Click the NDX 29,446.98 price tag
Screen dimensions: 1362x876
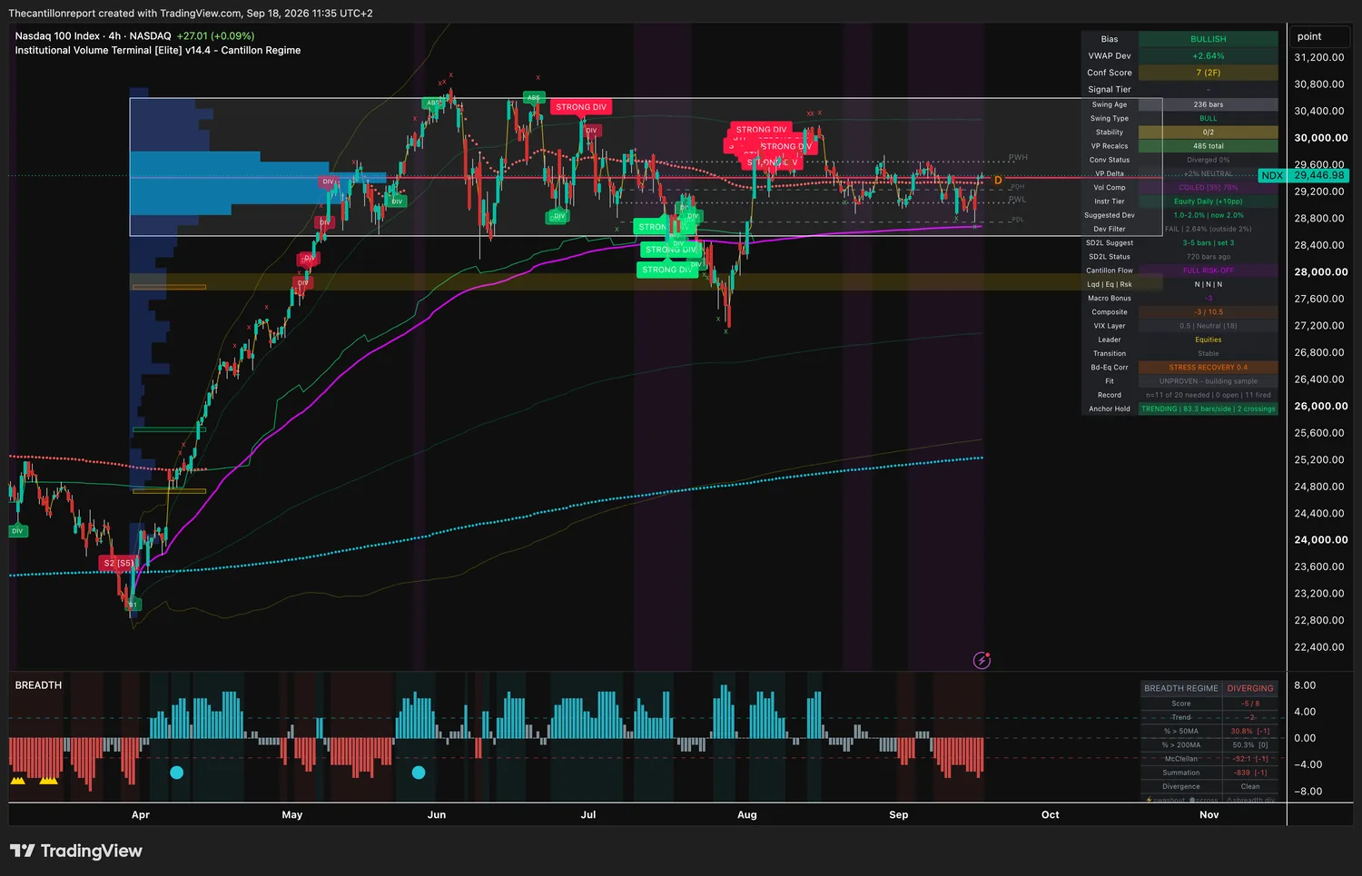tap(1304, 175)
